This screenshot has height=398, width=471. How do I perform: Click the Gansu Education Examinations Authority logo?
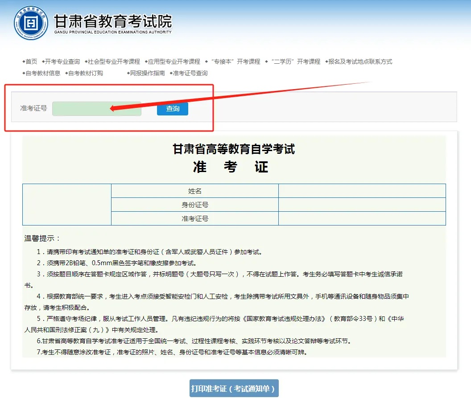pos(31,23)
